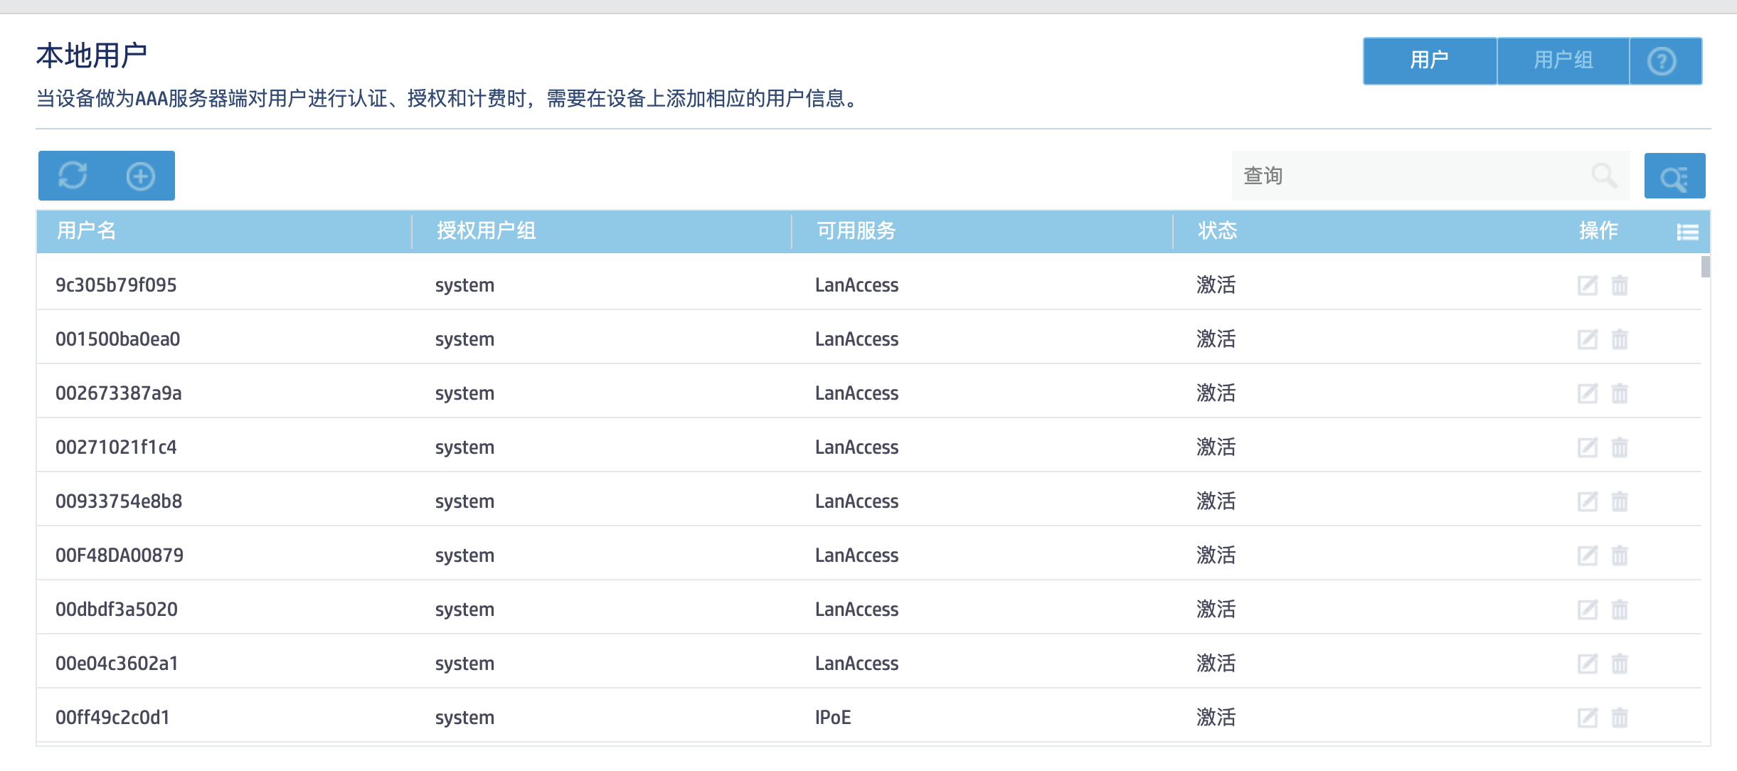Delete user 9c305b79f095
Viewport: 1737px width, 771px height.
click(1620, 285)
